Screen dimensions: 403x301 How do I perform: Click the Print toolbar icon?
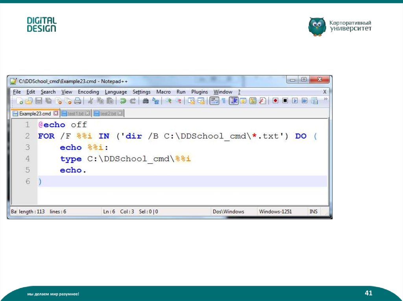click(x=78, y=101)
